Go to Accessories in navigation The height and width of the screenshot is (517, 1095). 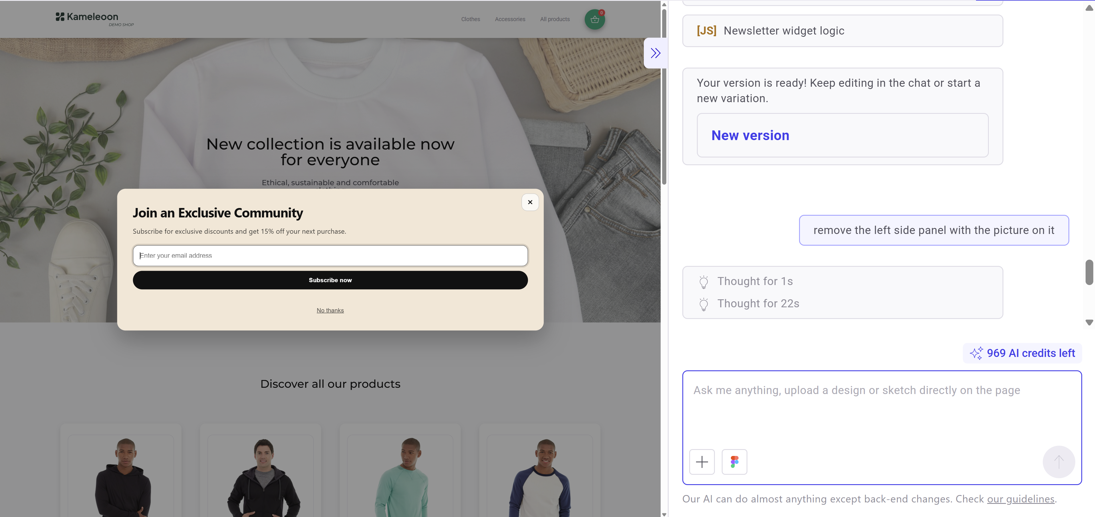pyautogui.click(x=510, y=19)
